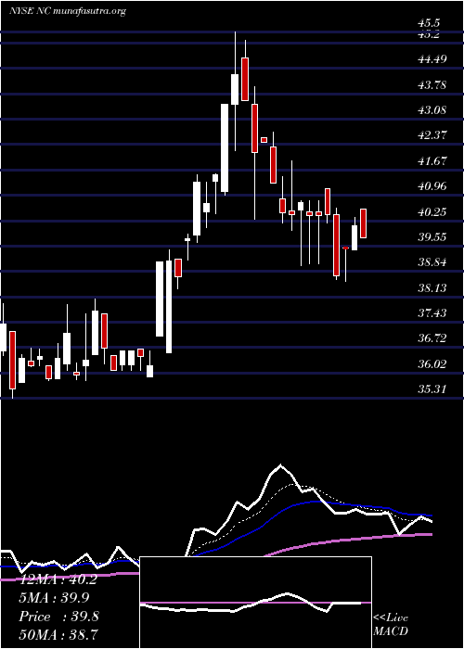Inspect the last red candle on the right
Viewport: 464px width, 649px height.
[x=364, y=223]
